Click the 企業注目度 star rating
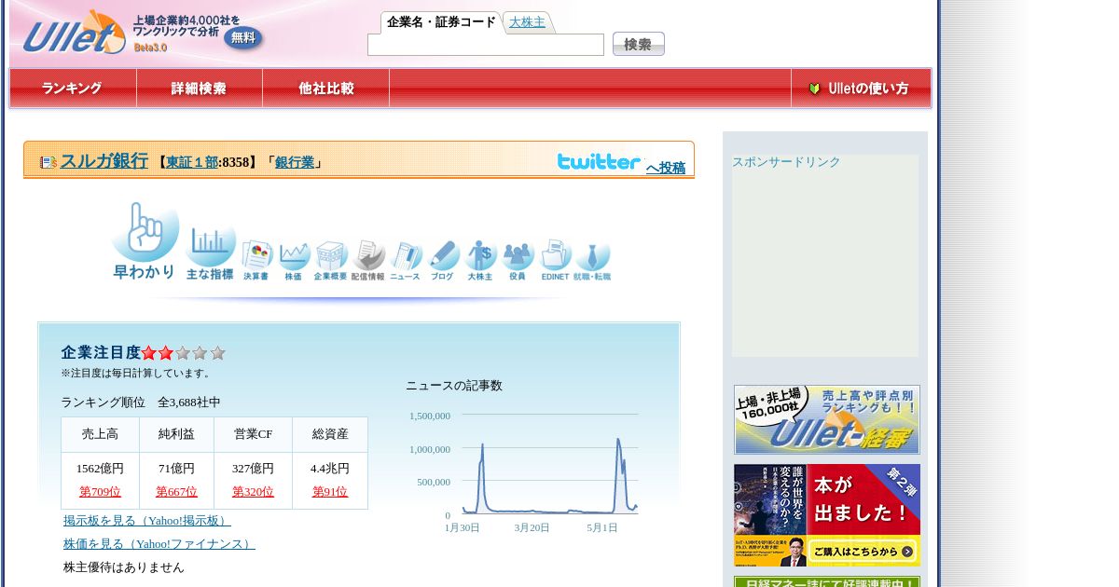 click(x=184, y=353)
